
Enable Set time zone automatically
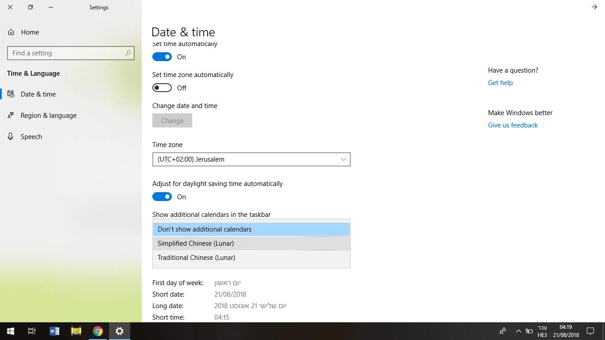point(162,88)
